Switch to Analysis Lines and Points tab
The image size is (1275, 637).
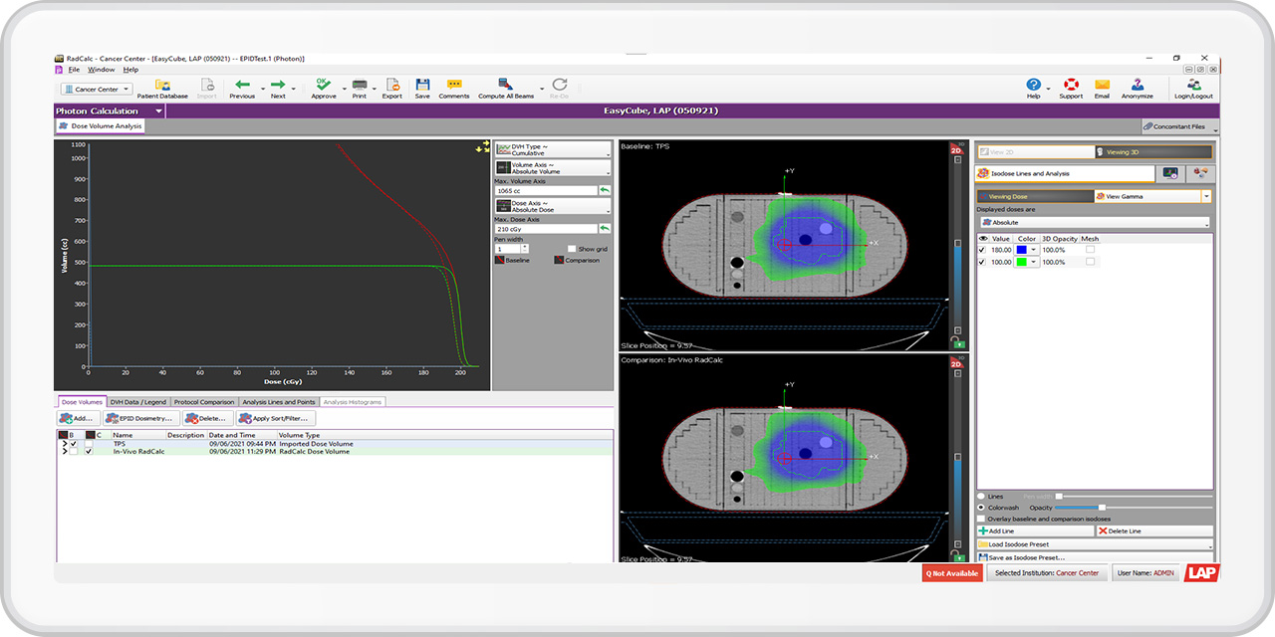click(279, 402)
